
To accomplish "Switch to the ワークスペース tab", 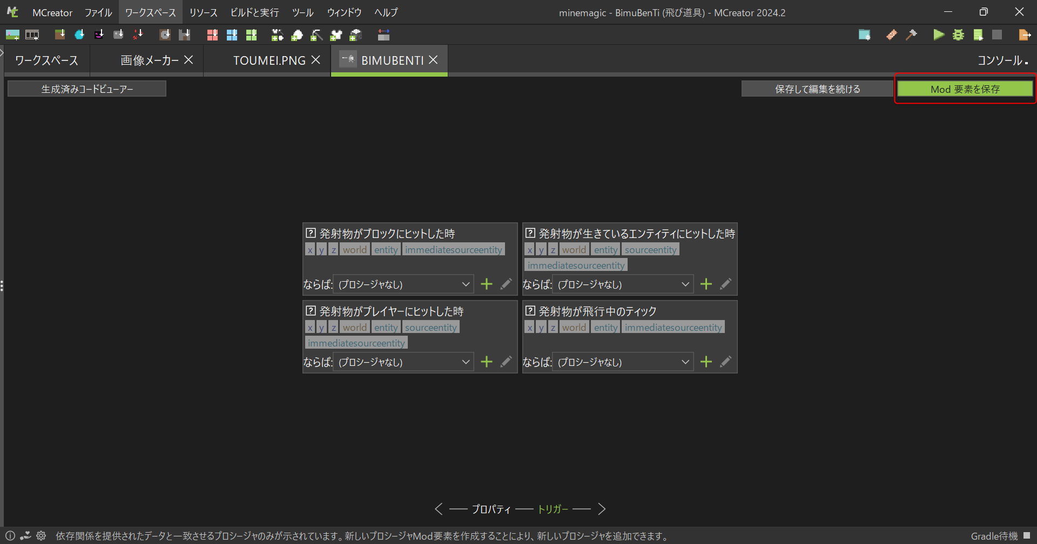I will tap(46, 60).
